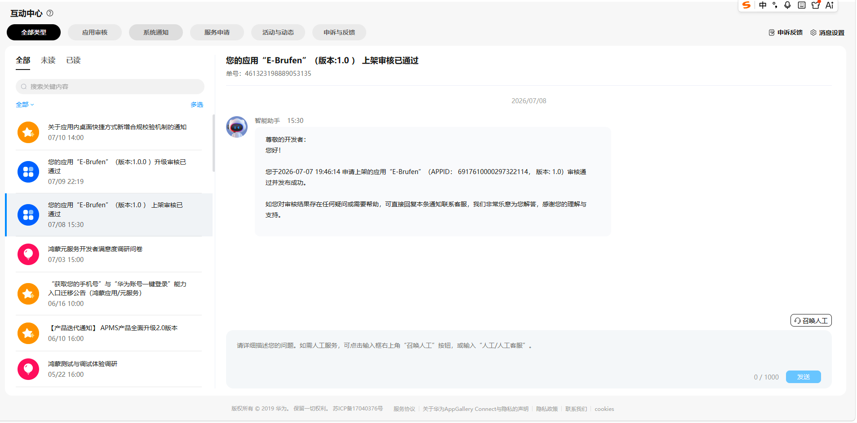Select the 系统通知 category pill
The image size is (857, 423).
[156, 32]
